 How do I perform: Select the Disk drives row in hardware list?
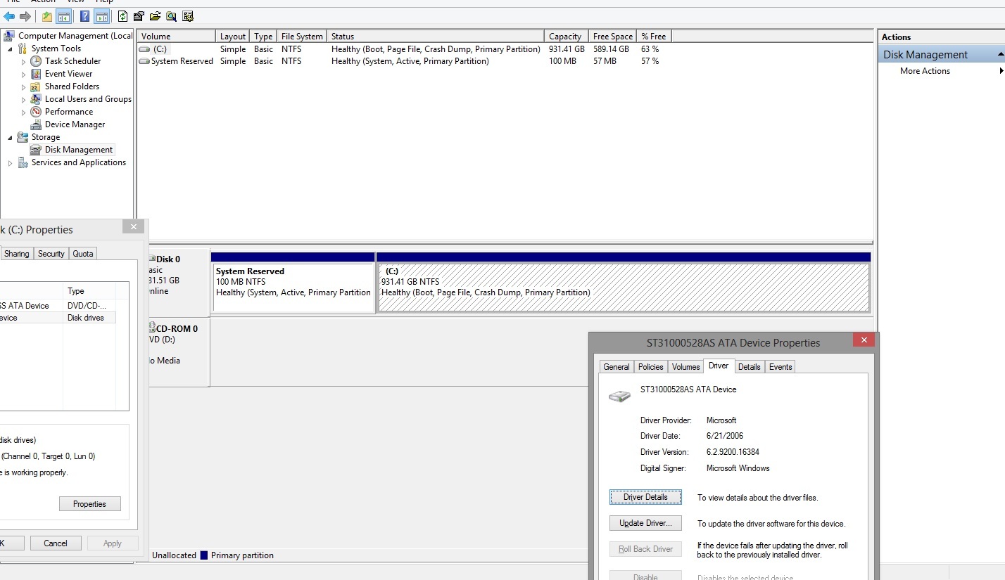58,318
